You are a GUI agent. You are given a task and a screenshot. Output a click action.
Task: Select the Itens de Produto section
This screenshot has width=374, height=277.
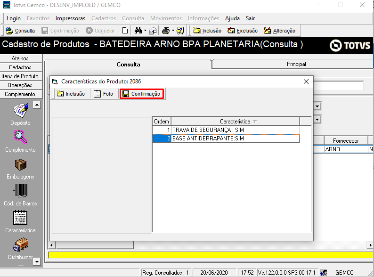coord(21,76)
